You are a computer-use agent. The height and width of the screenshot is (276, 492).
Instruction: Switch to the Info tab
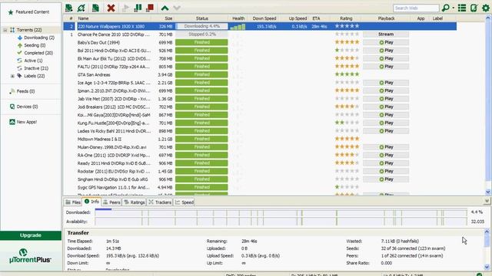(x=91, y=202)
